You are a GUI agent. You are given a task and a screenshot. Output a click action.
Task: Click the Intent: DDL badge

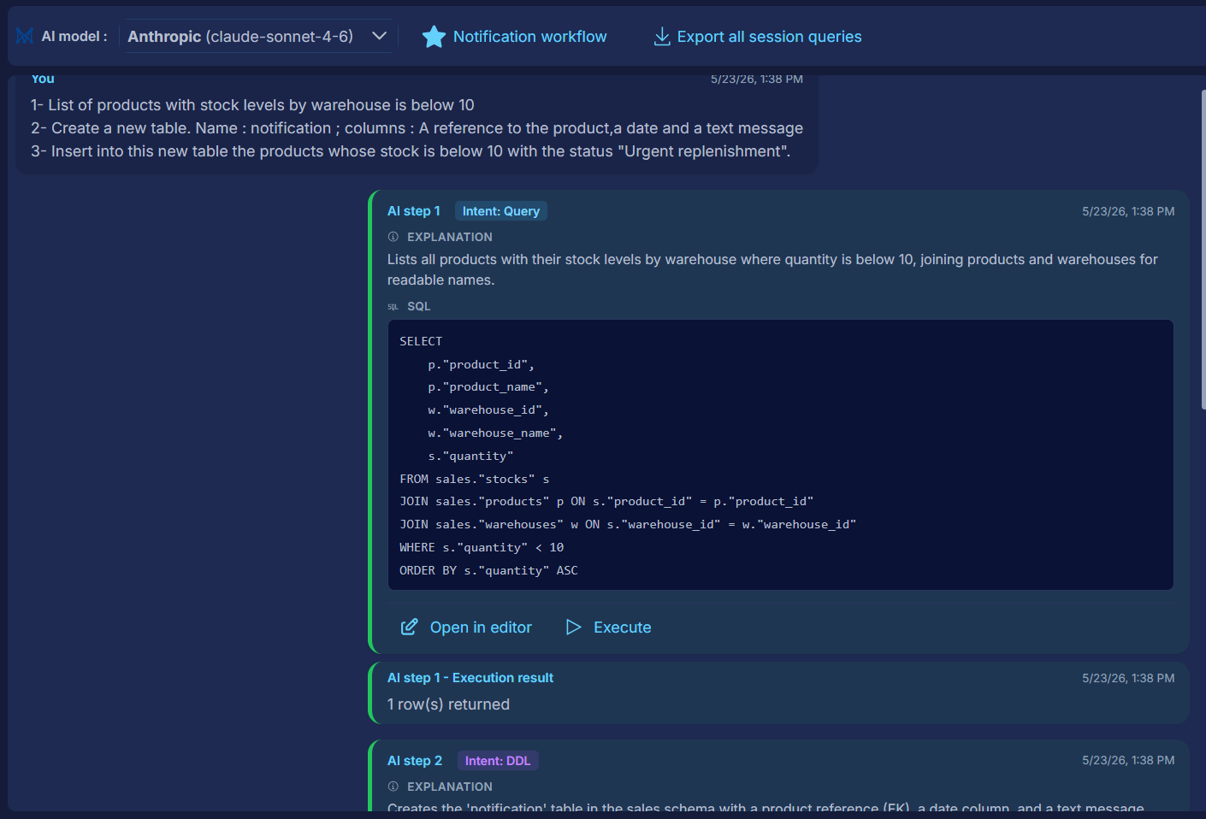point(498,761)
